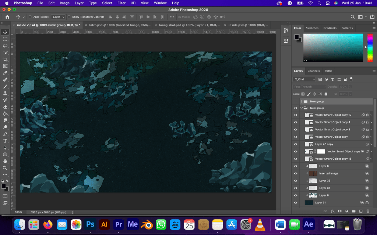Switch to Intro.psd document tab

119,25
